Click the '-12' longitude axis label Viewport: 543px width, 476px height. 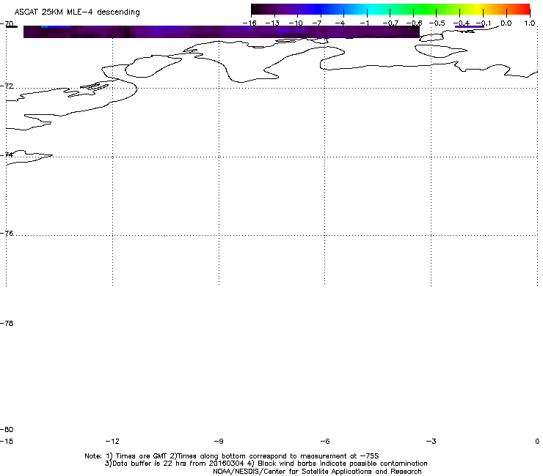(112, 441)
